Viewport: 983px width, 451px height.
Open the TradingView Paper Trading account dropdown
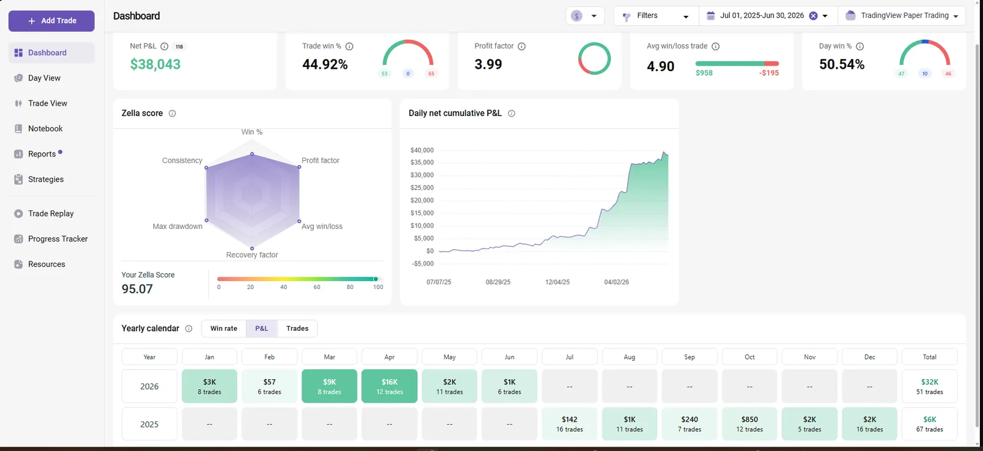pyautogui.click(x=902, y=16)
